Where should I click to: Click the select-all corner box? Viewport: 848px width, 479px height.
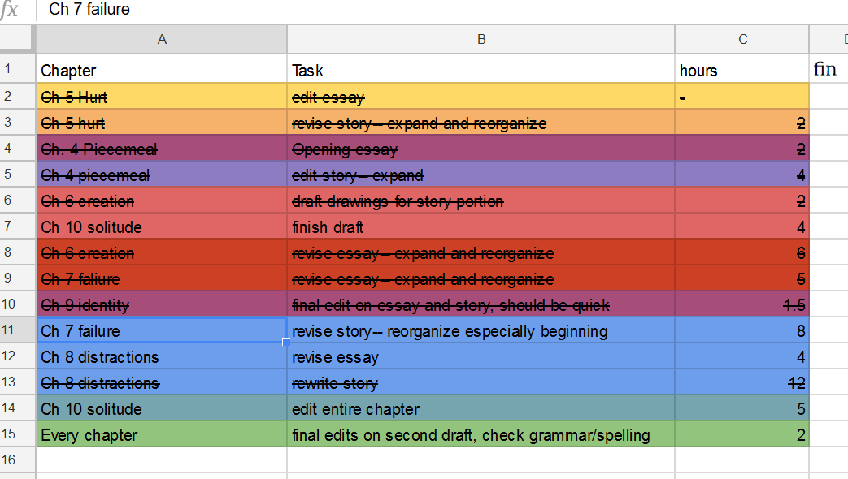pyautogui.click(x=17, y=39)
